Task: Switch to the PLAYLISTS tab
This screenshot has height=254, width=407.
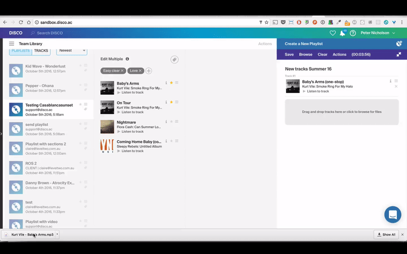Action: click(x=20, y=51)
